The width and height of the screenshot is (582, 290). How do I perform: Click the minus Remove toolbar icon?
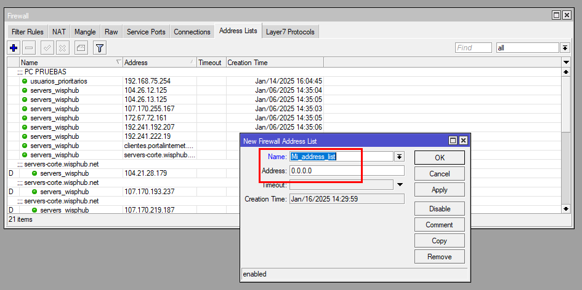[30, 47]
